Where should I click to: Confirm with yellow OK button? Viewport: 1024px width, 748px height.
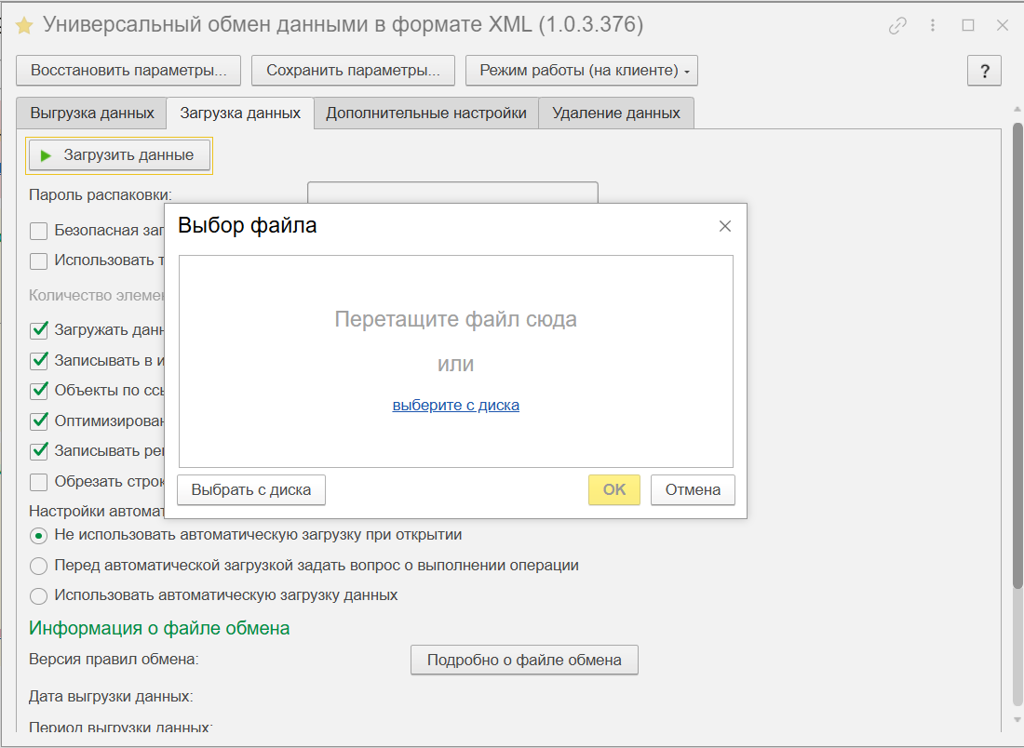click(613, 490)
